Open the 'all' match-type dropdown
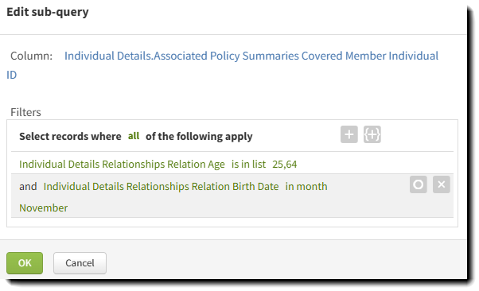Image resolution: width=479 pixels, height=291 pixels. click(134, 136)
